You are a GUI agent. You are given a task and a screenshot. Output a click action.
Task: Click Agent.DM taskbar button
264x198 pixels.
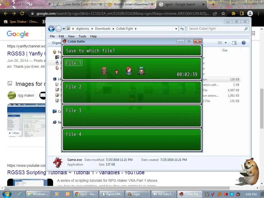(112, 194)
